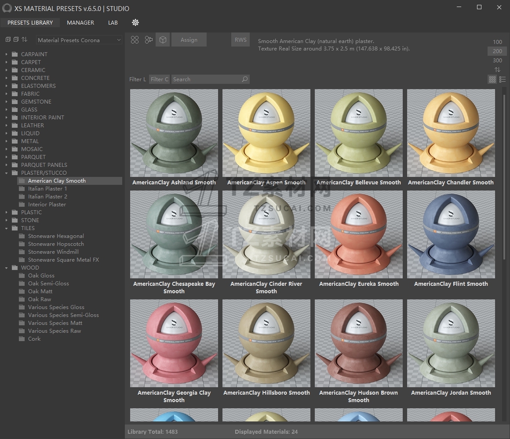Click the circles-and-rectangle selection icon

[x=149, y=40]
